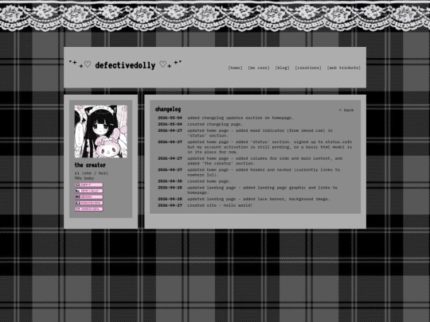Screen dimensions: 430x322
Task: Click the date beside 'created site - hello world!'
Action: pyautogui.click(x=170, y=205)
